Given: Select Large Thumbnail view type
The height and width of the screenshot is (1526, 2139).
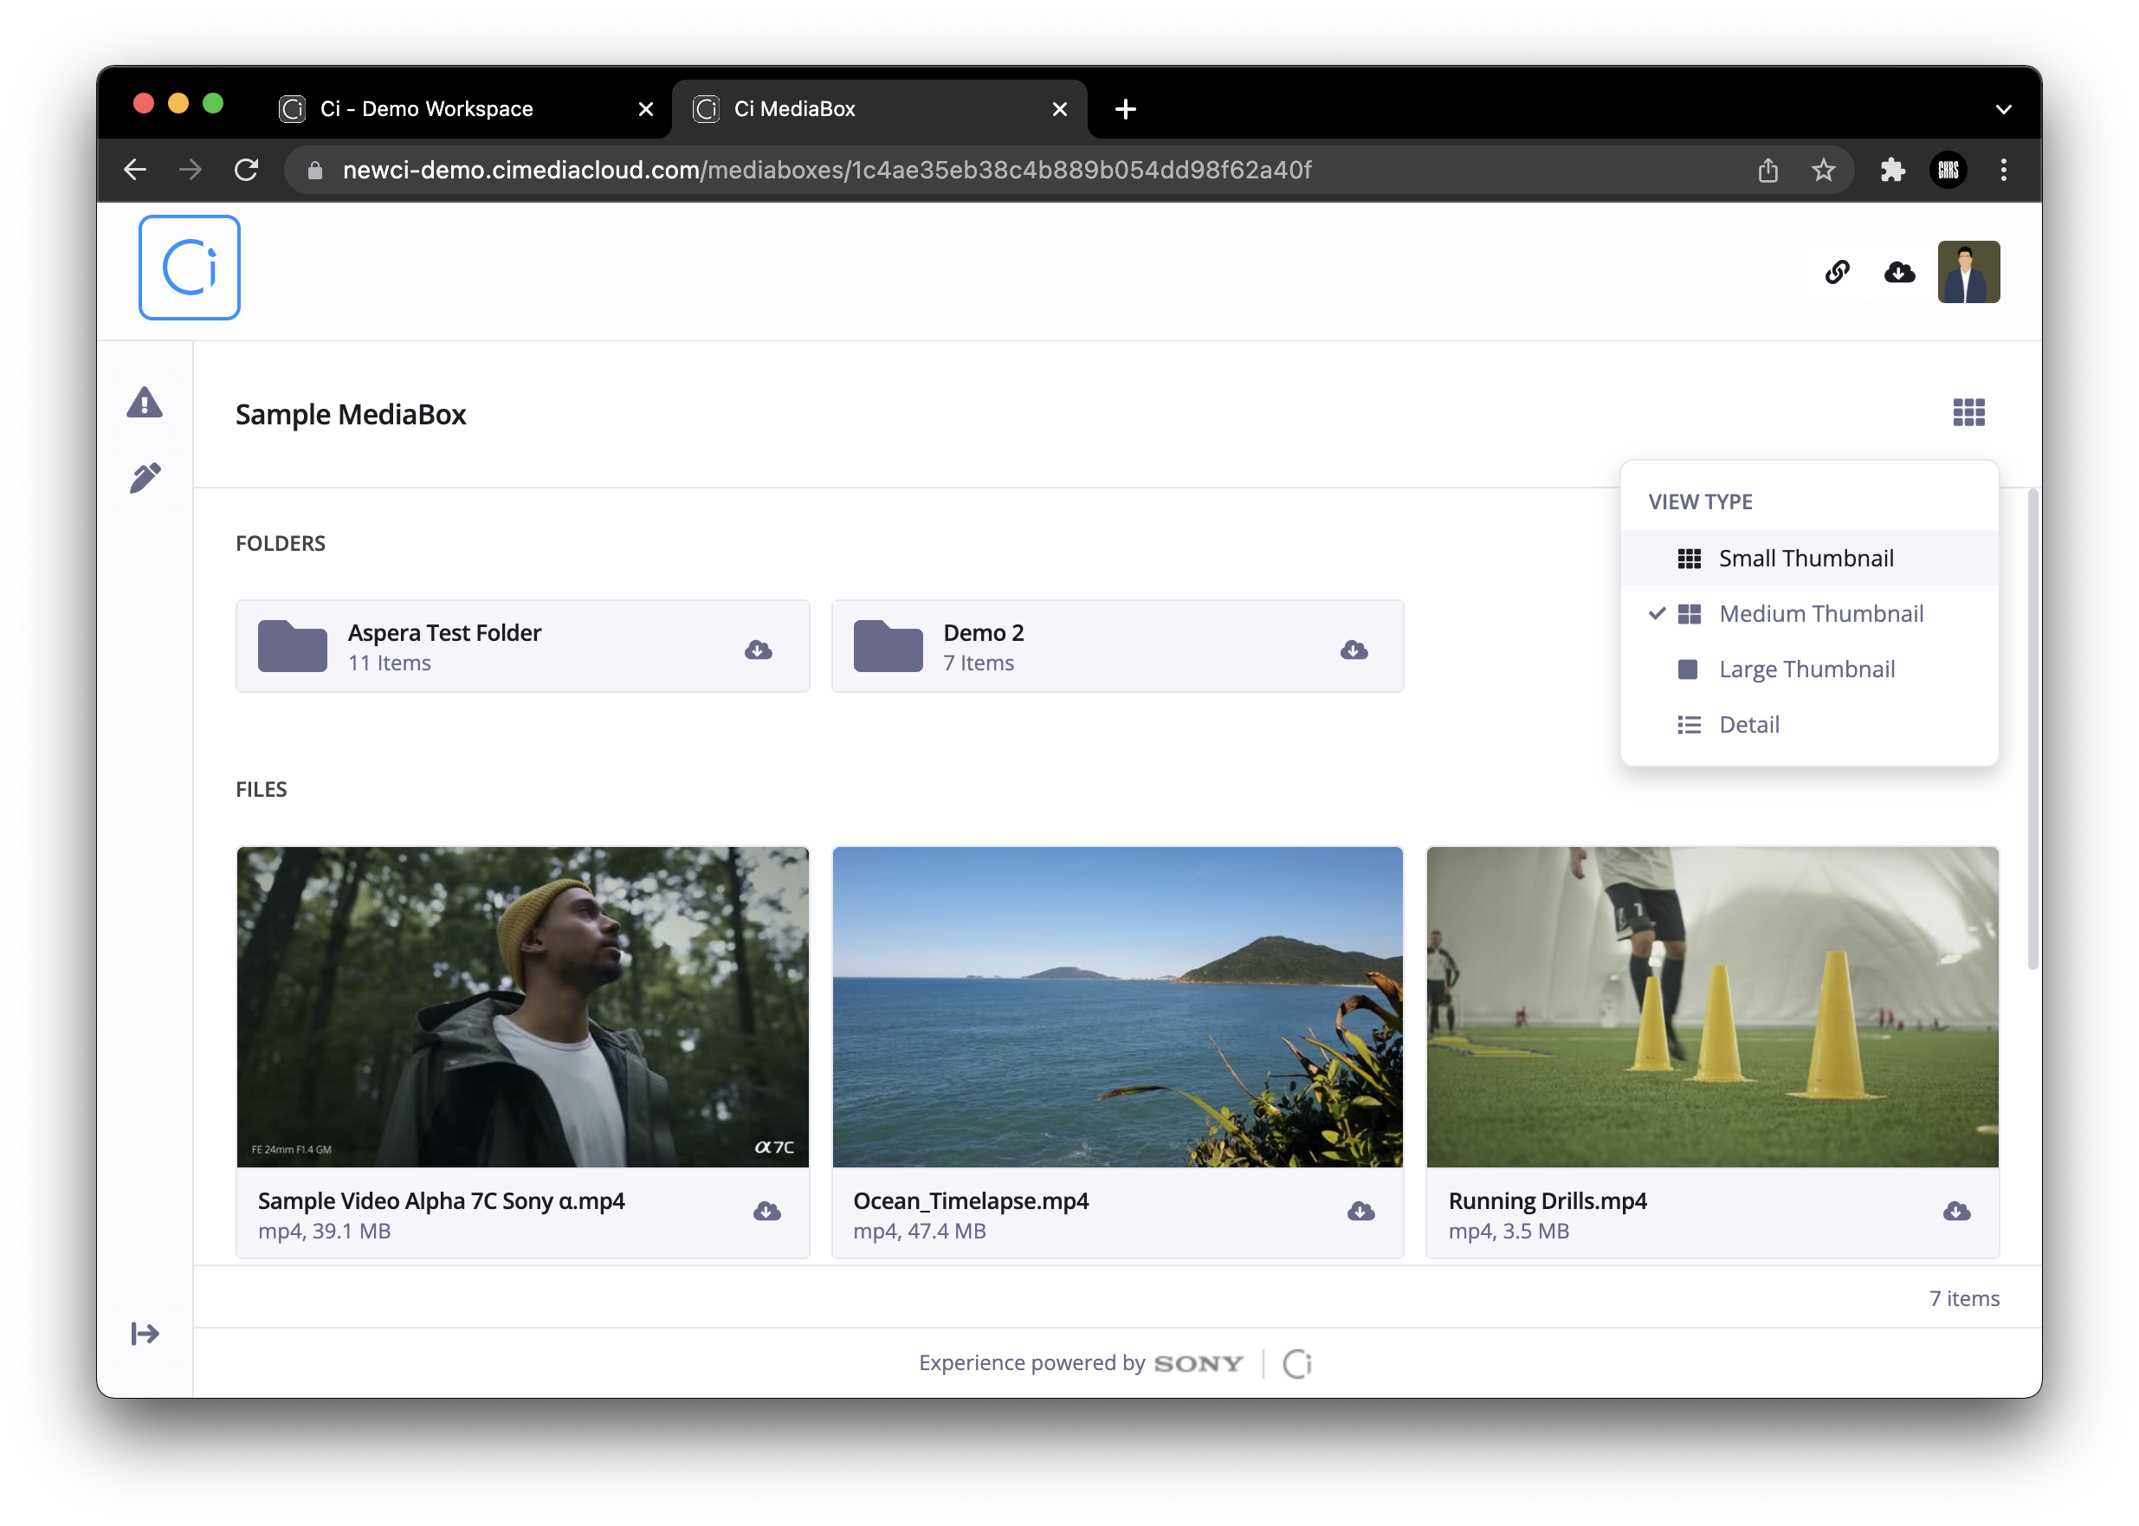Looking at the screenshot, I should pos(1807,669).
